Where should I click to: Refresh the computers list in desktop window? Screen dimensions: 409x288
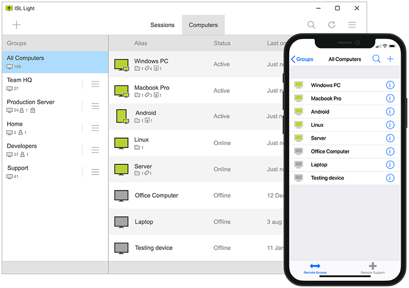coord(331,25)
